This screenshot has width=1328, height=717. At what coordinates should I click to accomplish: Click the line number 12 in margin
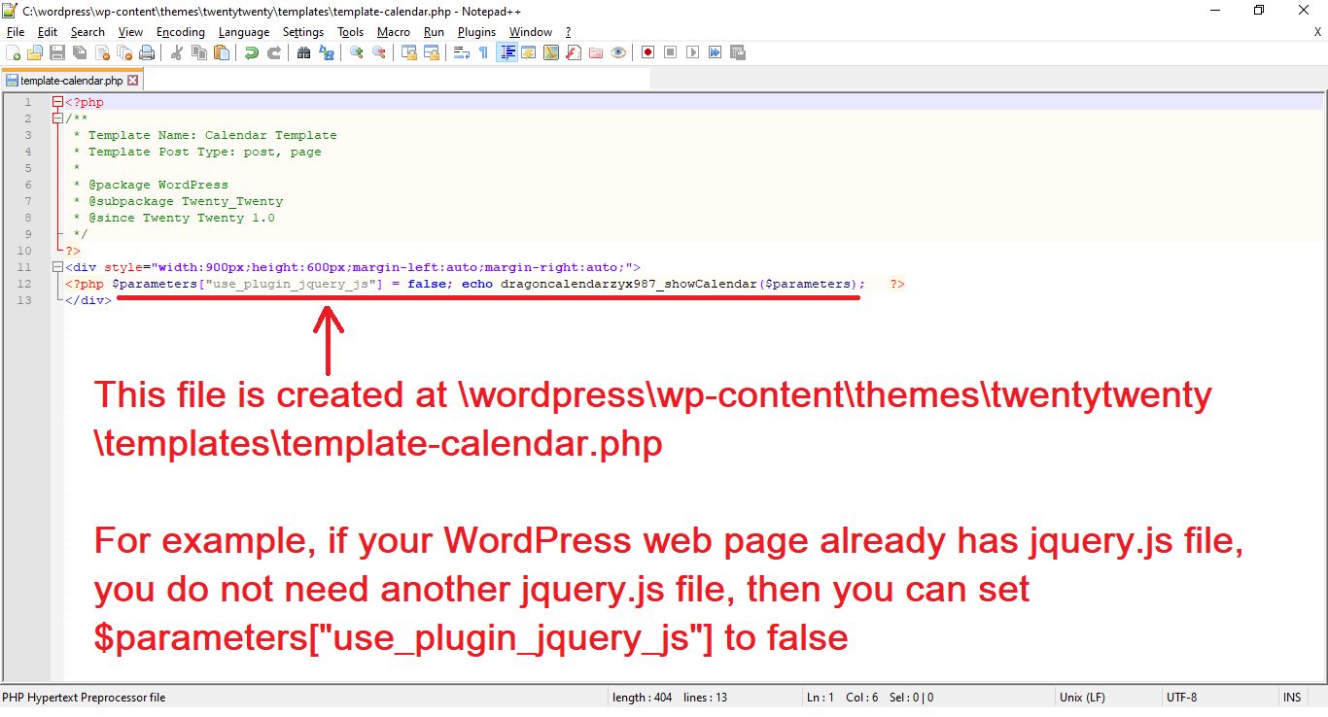coord(25,284)
